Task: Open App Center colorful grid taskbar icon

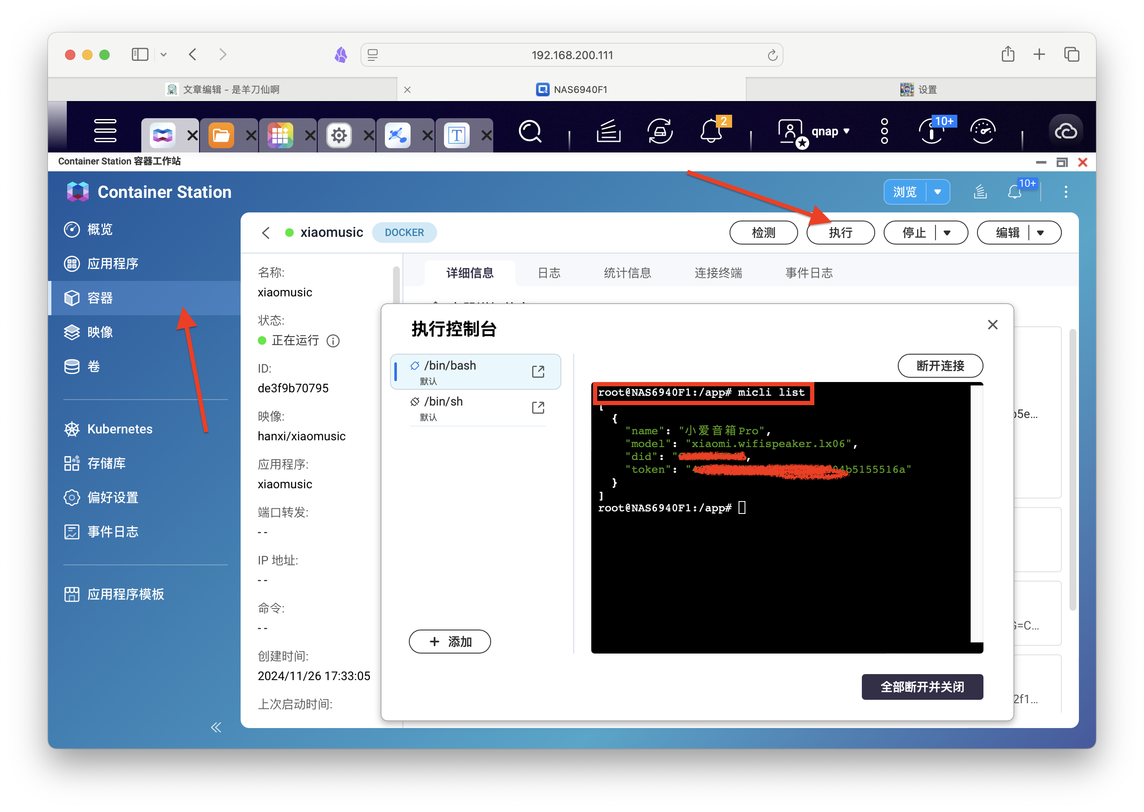Action: click(x=280, y=134)
